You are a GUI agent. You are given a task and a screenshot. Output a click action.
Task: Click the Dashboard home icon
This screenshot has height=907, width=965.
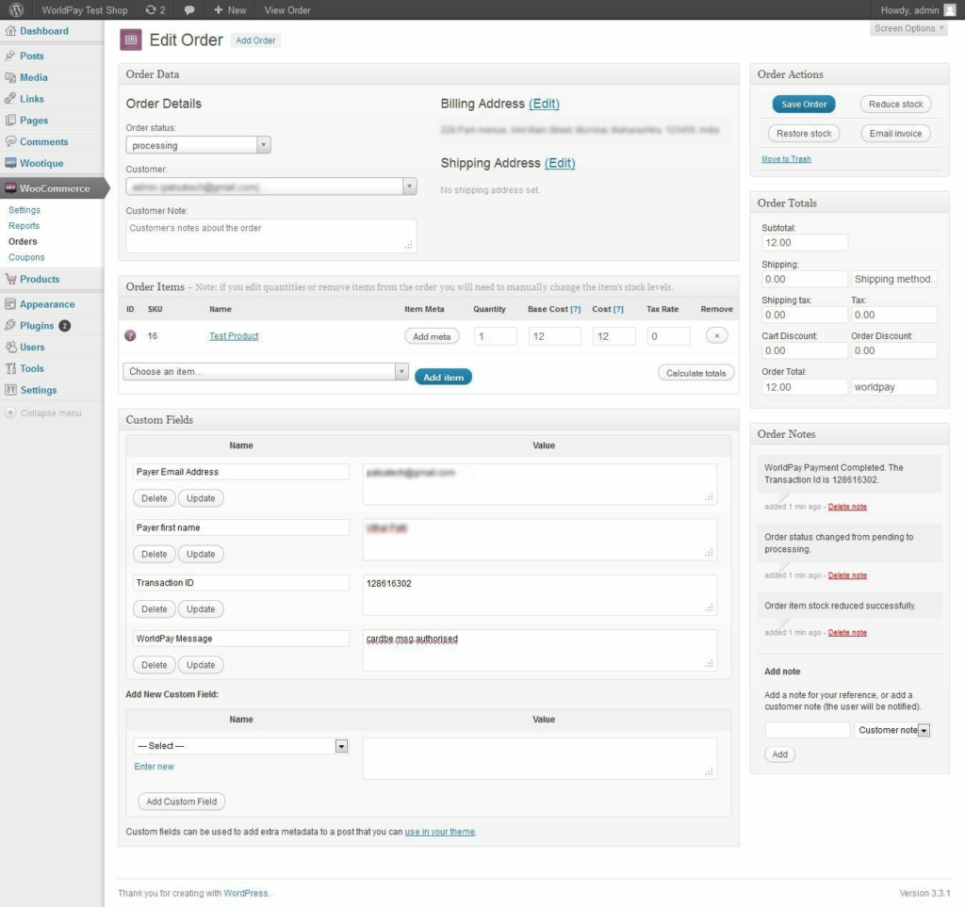point(10,31)
